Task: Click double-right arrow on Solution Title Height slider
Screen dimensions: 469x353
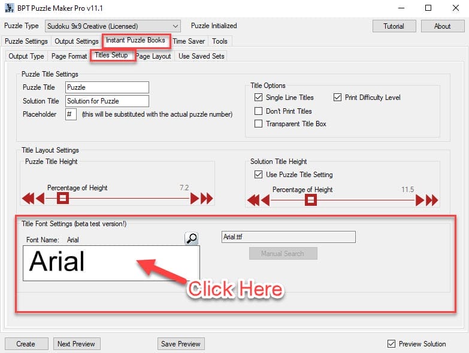Action: [431, 200]
